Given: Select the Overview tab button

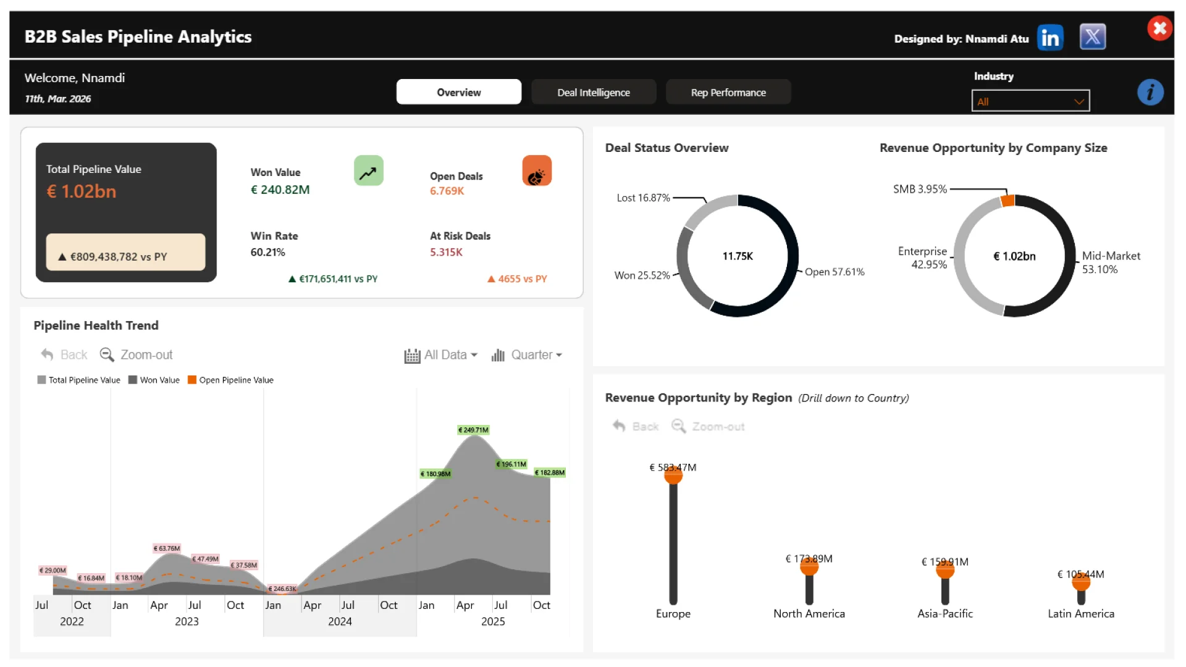Looking at the screenshot, I should pyautogui.click(x=458, y=92).
